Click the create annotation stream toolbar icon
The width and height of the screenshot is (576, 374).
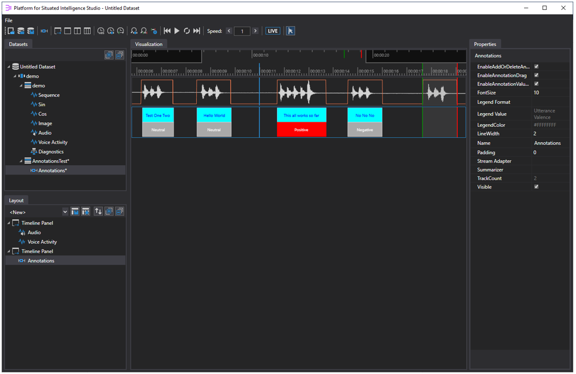(x=44, y=31)
